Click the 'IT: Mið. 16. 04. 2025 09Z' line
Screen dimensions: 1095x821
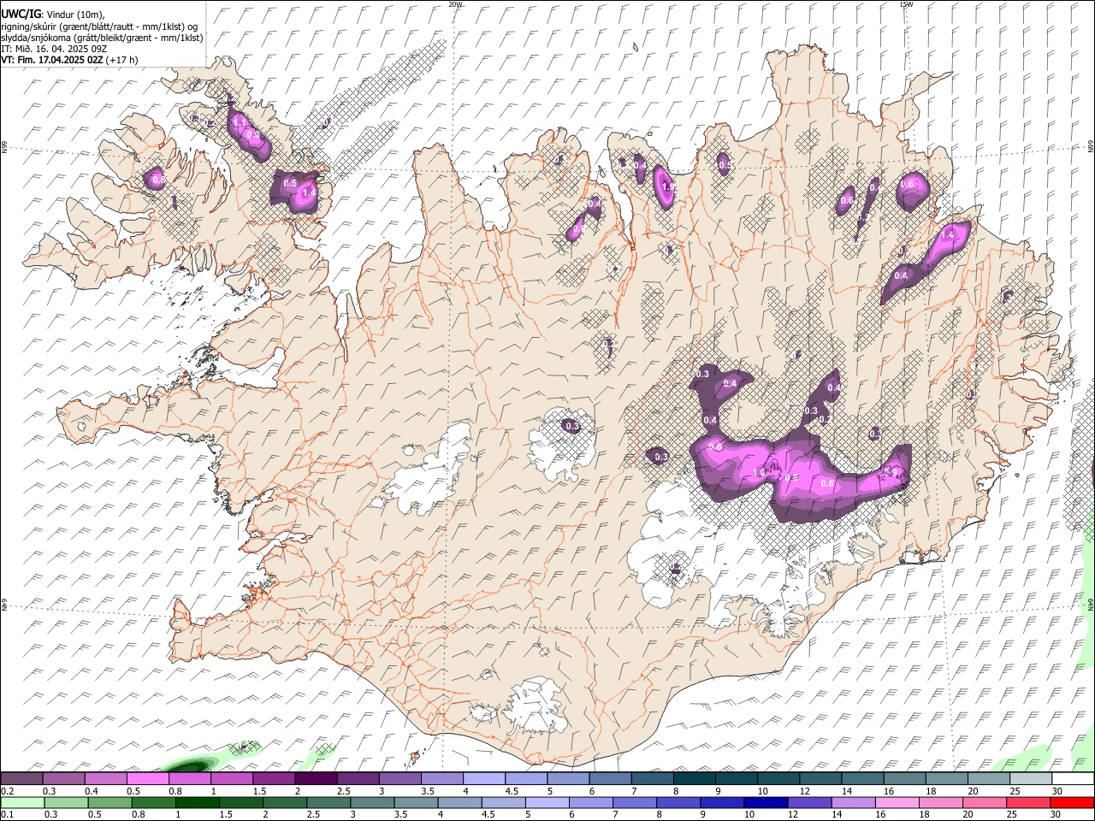click(x=54, y=49)
